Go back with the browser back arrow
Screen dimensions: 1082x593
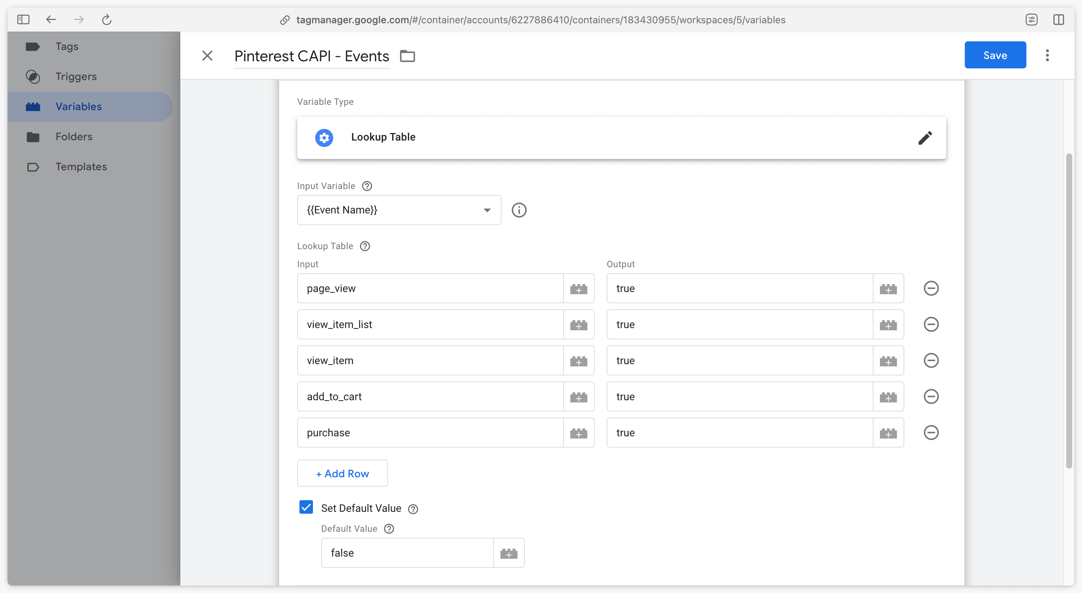(x=51, y=20)
